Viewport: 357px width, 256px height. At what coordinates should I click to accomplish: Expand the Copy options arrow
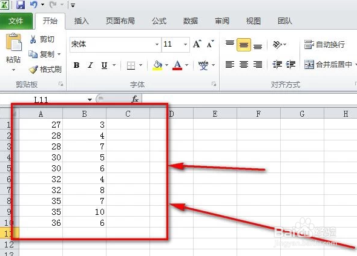59,54
